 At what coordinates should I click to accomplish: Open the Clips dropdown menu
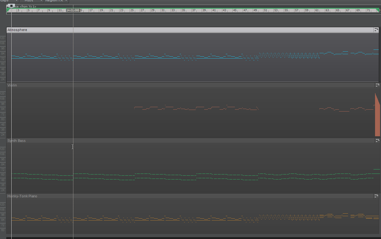coord(9,1)
